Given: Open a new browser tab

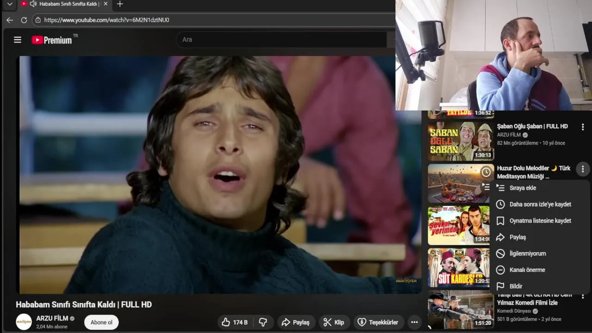Looking at the screenshot, I should tap(120, 4).
